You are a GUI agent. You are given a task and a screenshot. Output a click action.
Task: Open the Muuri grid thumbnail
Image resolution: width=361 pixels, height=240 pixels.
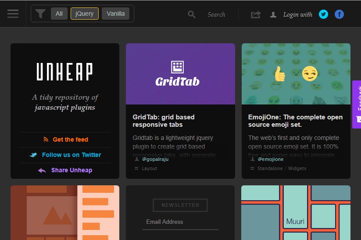click(x=296, y=213)
